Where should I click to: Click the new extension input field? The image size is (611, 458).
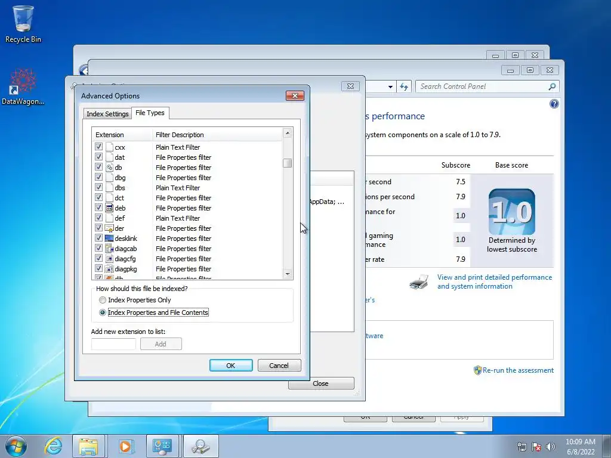coord(113,344)
